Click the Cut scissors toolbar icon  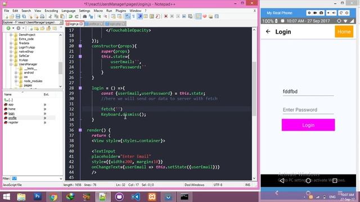point(50,16)
